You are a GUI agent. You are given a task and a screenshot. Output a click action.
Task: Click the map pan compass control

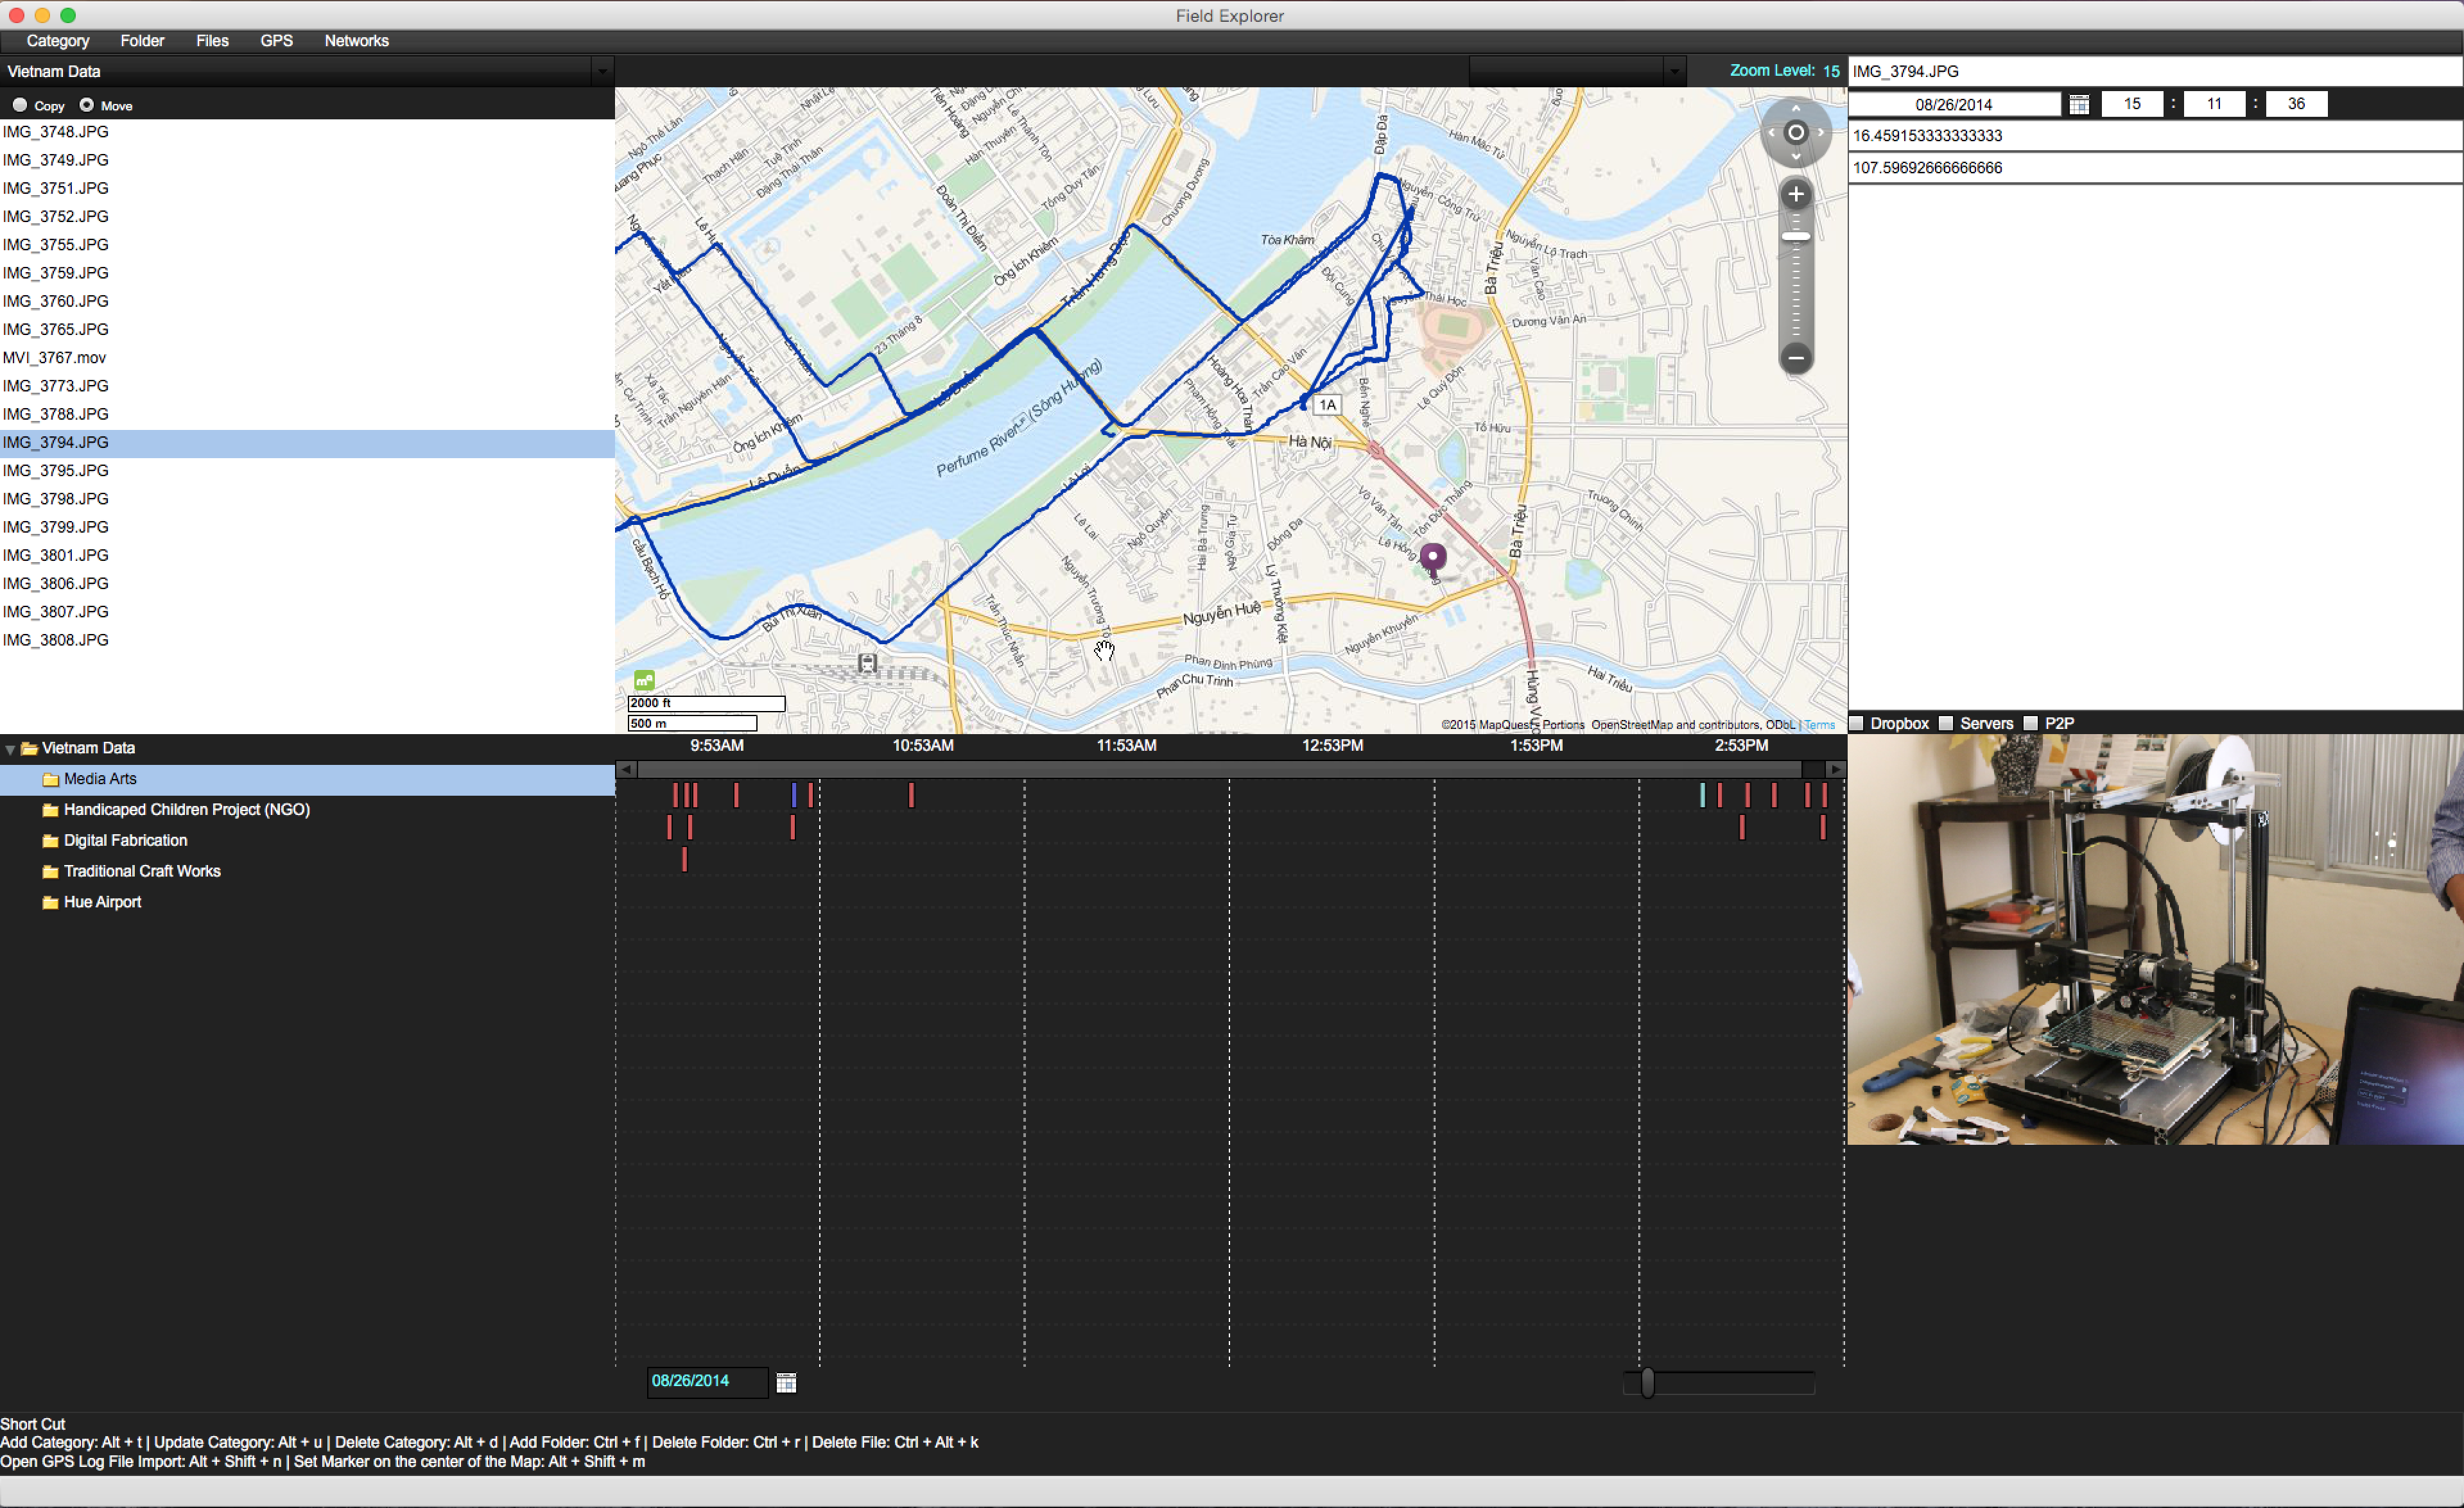coord(1795,132)
